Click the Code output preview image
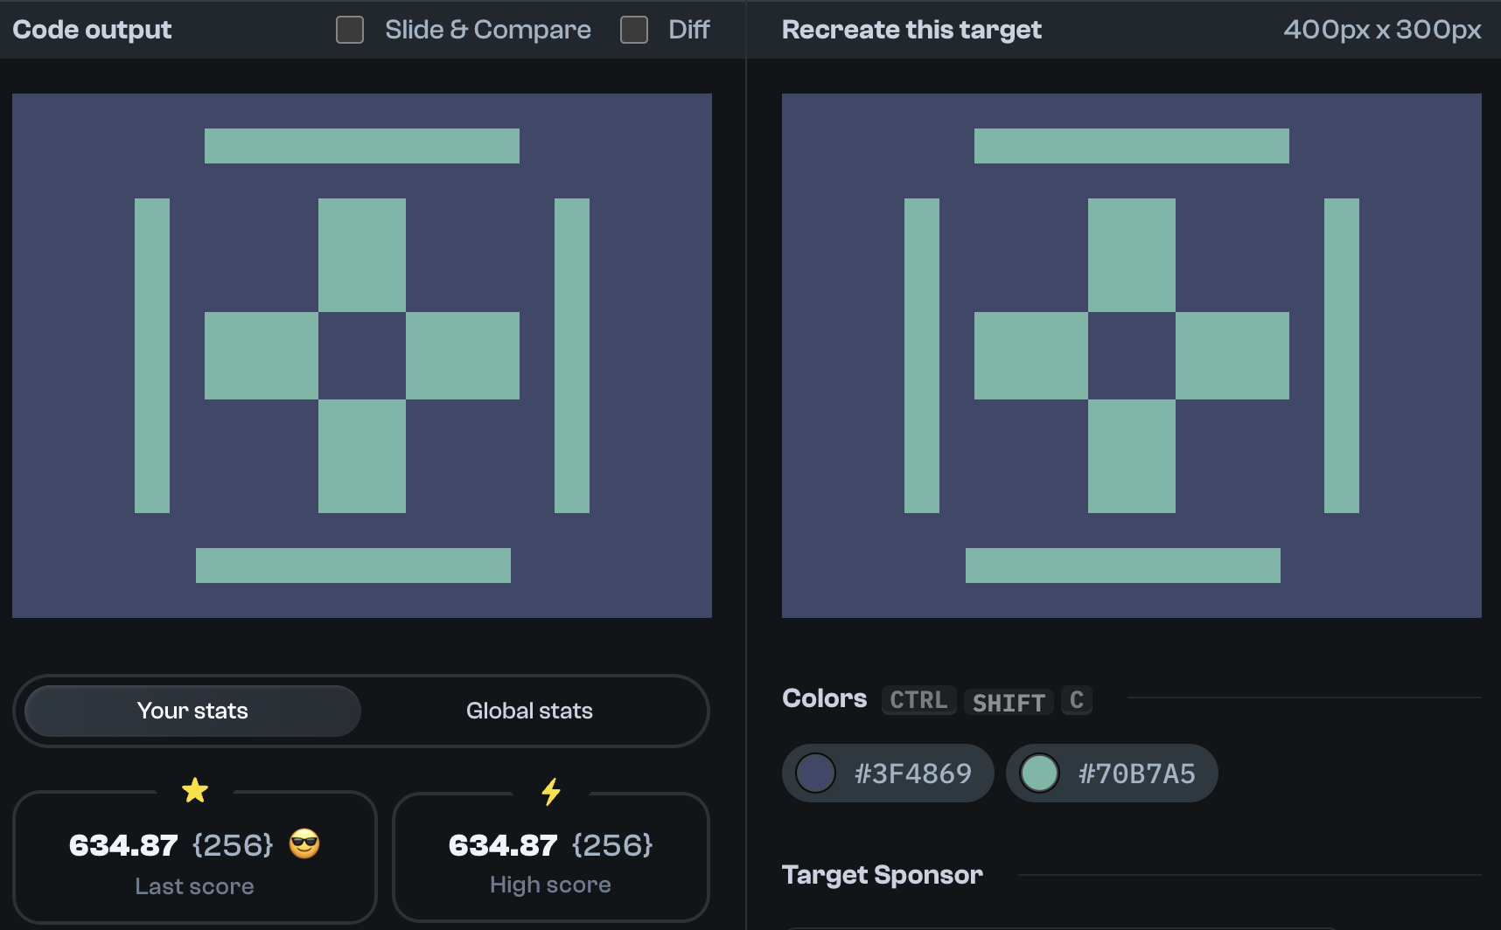Viewport: 1501px width, 930px height. [361, 356]
